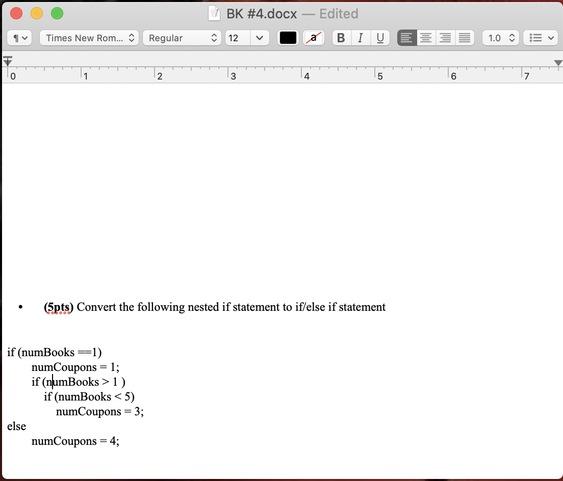Apply italic formatting
This screenshot has width=563, height=481.
pos(361,38)
